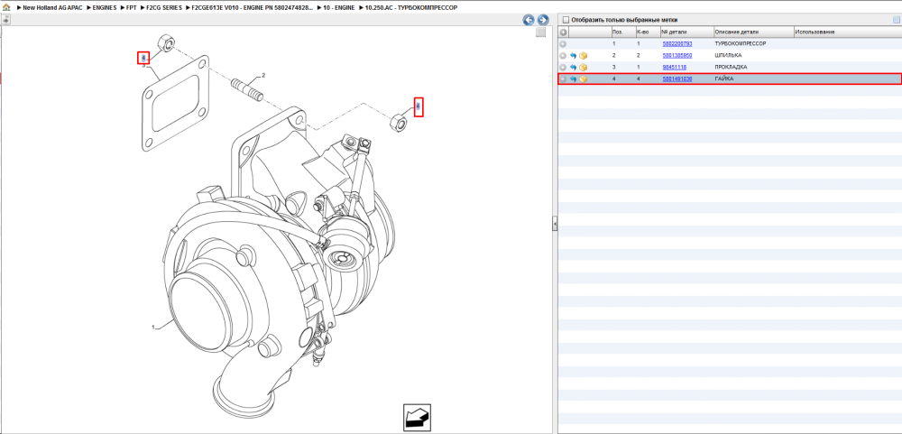Sort by the № детали column header
The height and width of the screenshot is (434, 902).
click(686, 32)
